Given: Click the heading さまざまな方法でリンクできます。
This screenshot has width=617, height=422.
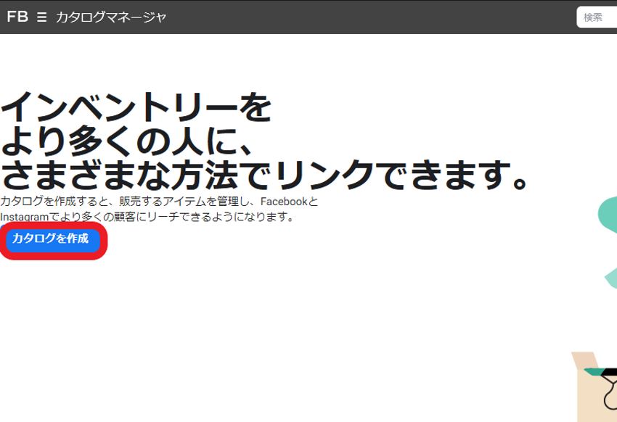Looking at the screenshot, I should [265, 175].
